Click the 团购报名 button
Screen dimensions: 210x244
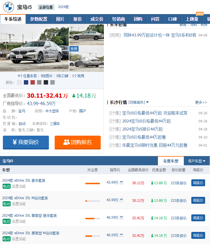point(78,142)
